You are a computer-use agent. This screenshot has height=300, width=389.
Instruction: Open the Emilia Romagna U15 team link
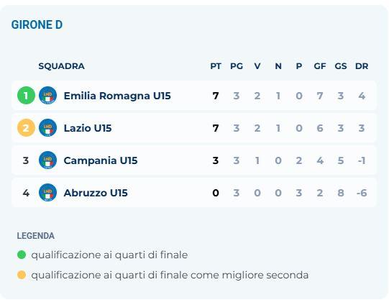point(117,96)
